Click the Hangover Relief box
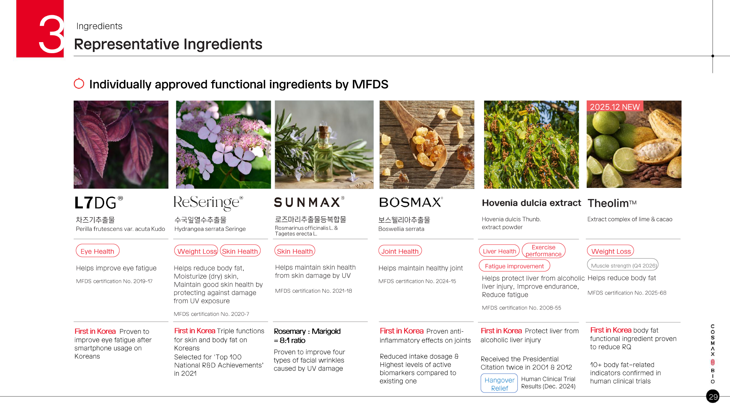730x410 pixels. point(499,383)
